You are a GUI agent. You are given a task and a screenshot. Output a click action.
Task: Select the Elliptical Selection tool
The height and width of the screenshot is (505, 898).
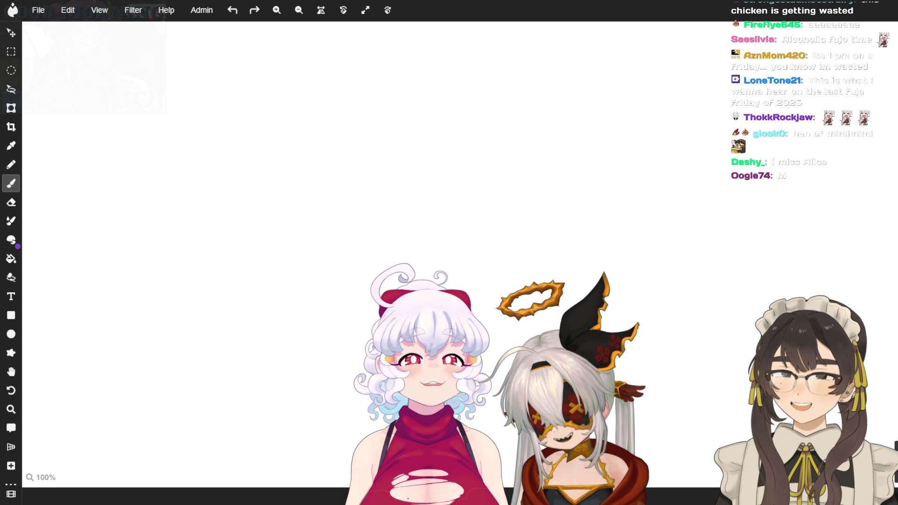click(11, 71)
